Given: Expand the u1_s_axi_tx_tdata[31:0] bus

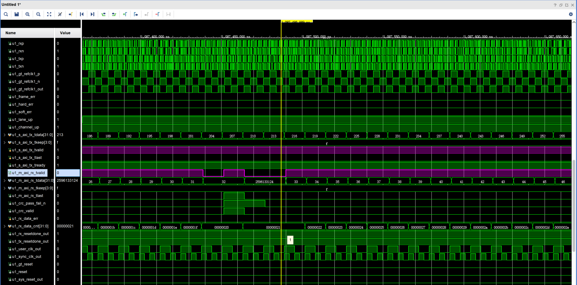Looking at the screenshot, I should pyautogui.click(x=4, y=135).
